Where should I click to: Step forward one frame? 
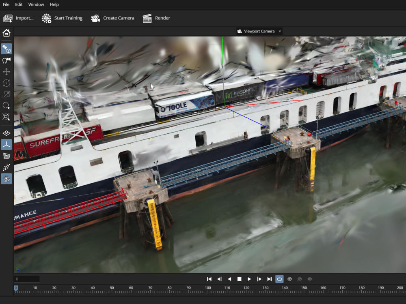click(x=259, y=279)
